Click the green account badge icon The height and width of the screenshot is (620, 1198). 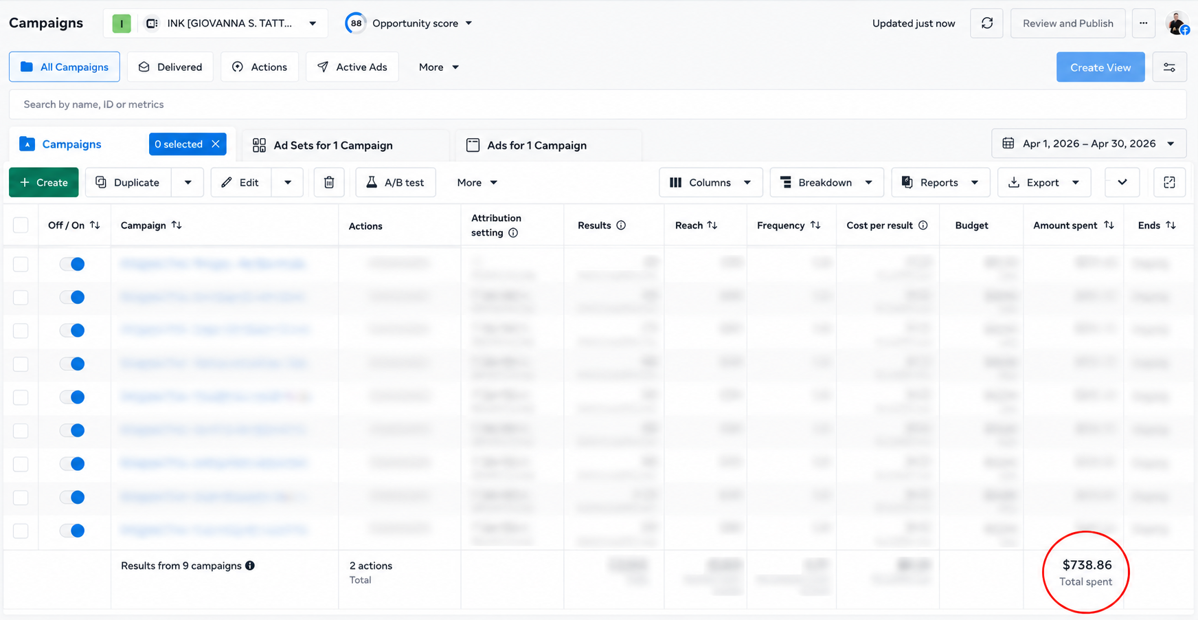click(122, 23)
